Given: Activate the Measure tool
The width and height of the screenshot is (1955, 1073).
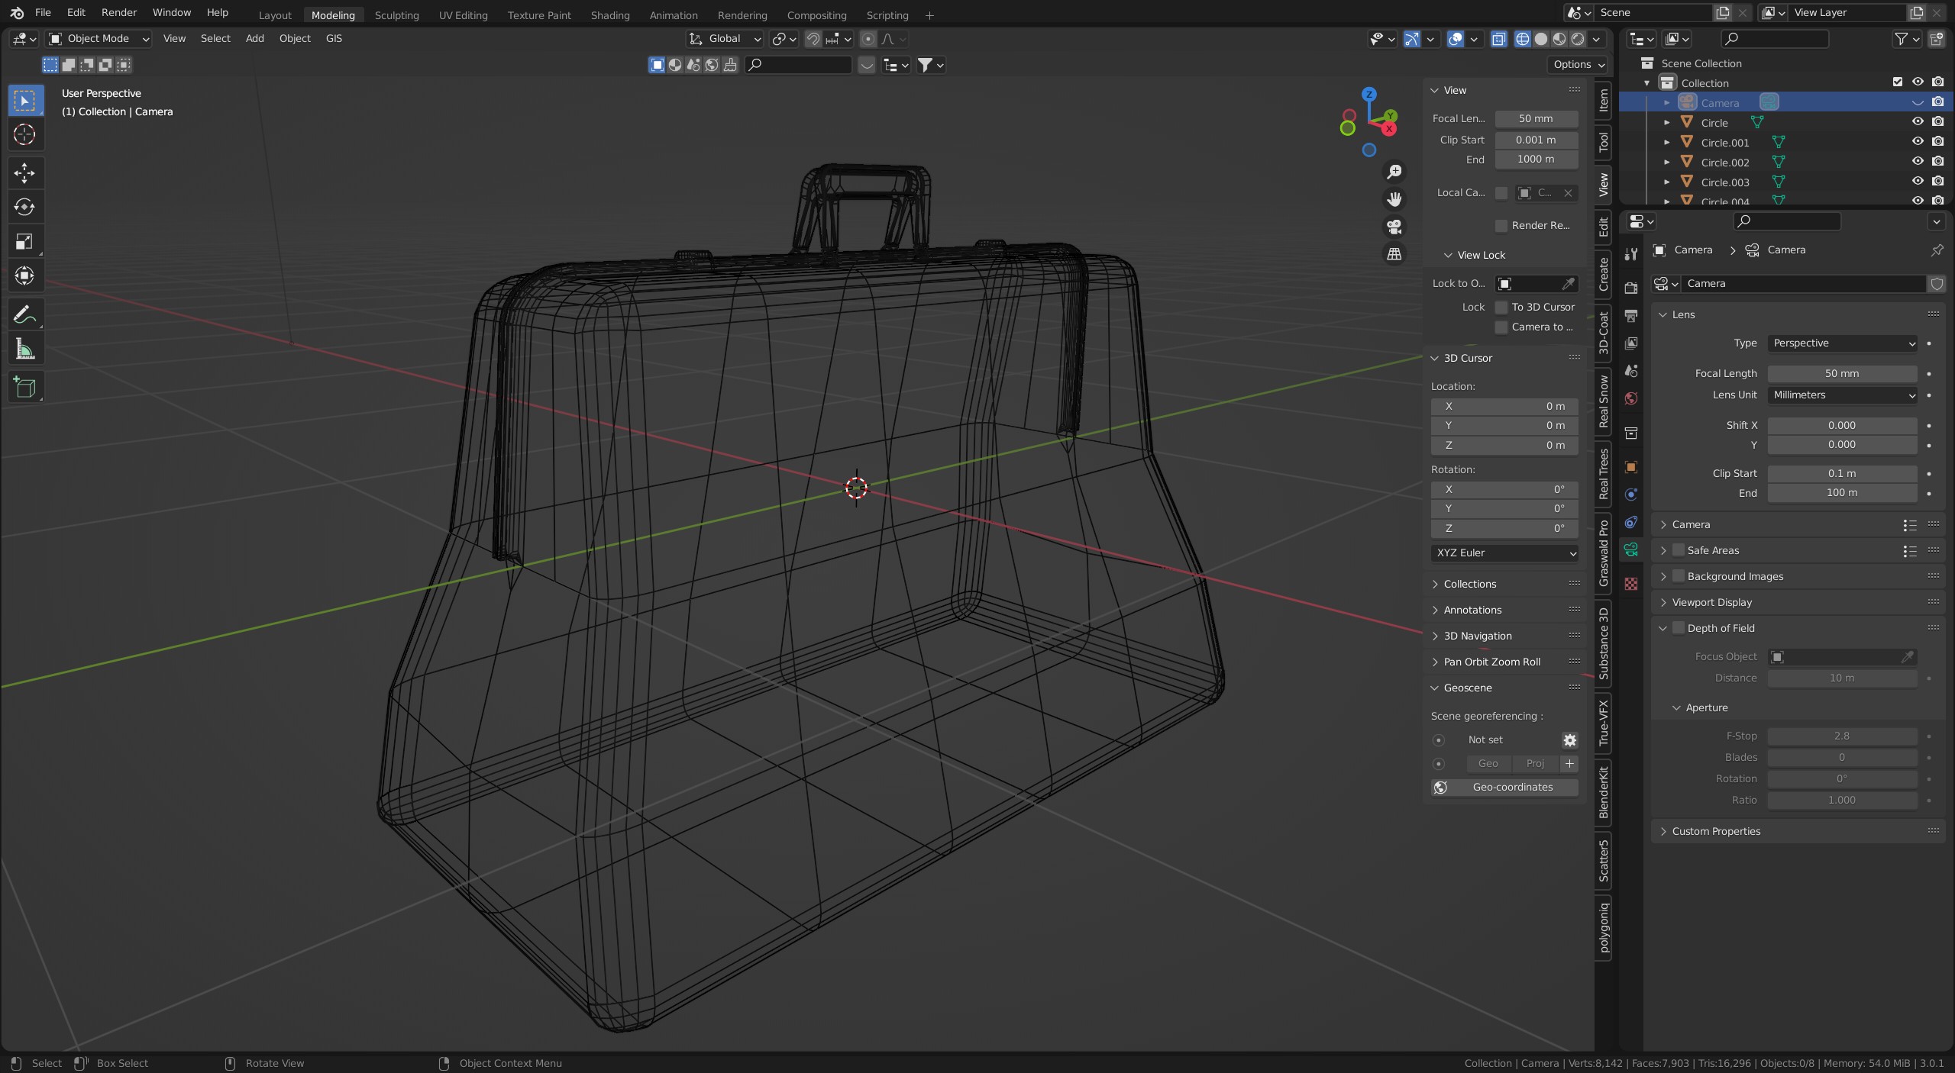Looking at the screenshot, I should (x=24, y=350).
